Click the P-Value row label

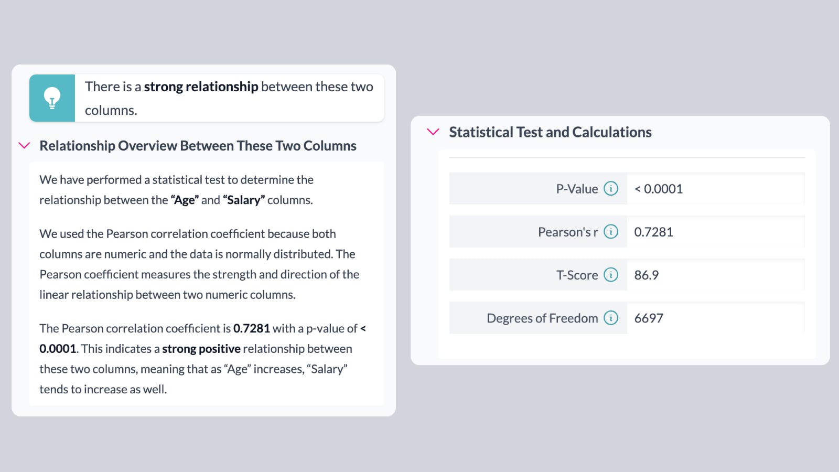point(577,189)
